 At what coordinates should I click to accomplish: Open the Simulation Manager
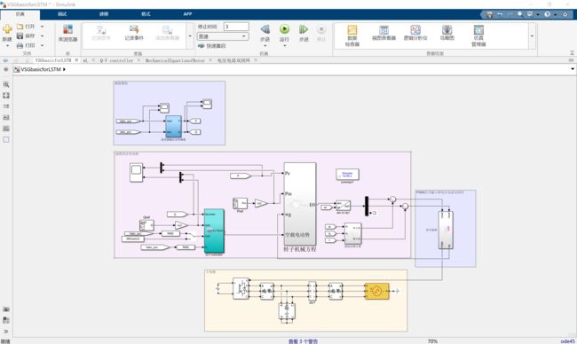tap(478, 35)
